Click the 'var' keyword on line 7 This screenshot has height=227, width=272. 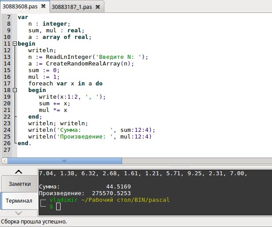click(23, 17)
